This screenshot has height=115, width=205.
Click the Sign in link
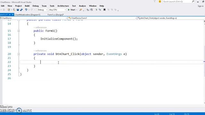[x=201, y=6]
